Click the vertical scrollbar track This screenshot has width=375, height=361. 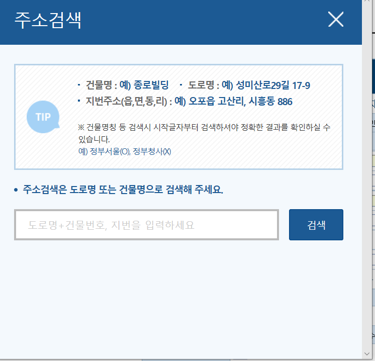(366, 177)
